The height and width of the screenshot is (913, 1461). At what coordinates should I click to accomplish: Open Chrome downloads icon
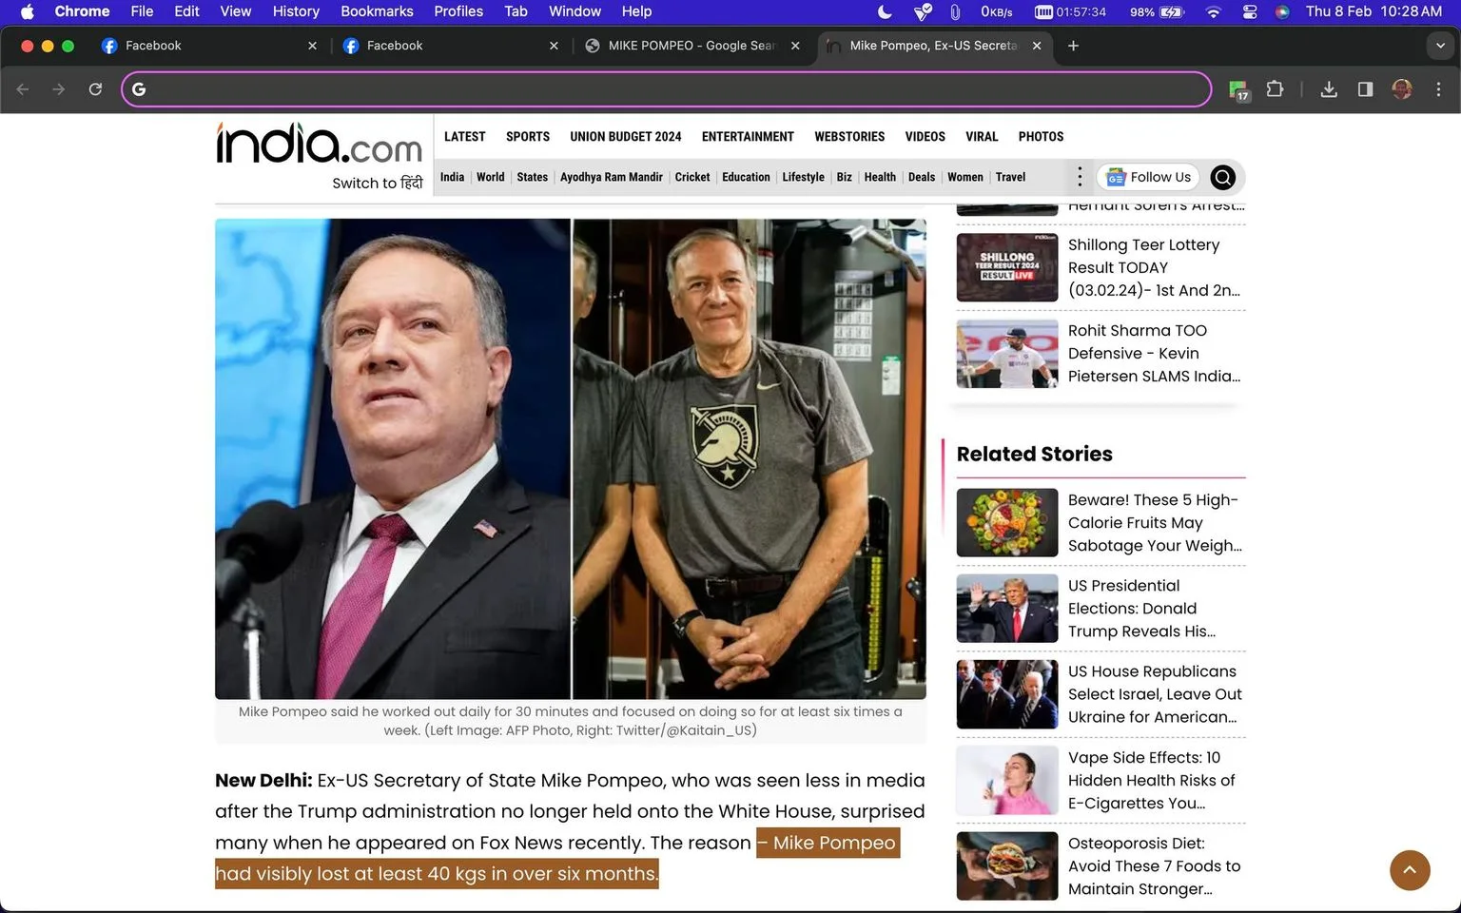pos(1329,89)
